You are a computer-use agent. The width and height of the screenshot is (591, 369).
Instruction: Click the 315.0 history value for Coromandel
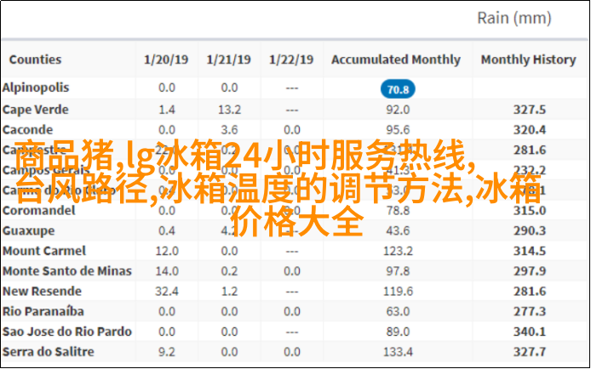point(530,210)
